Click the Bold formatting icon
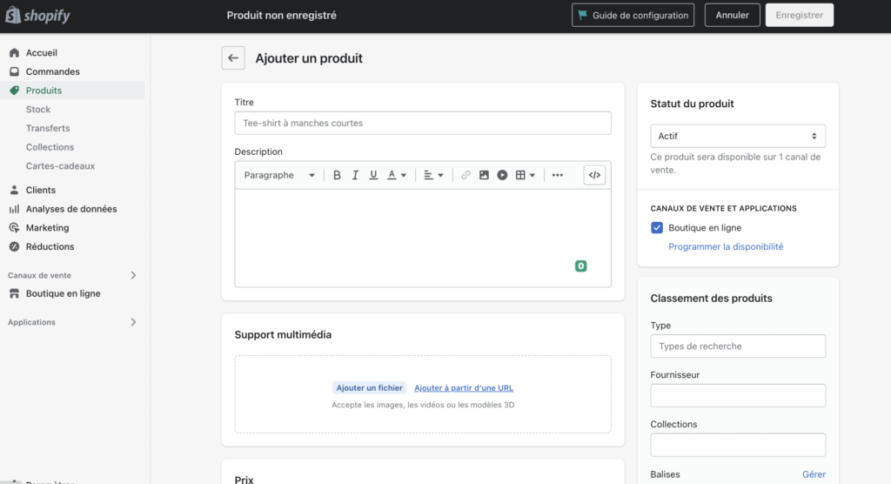Image resolution: width=891 pixels, height=484 pixels. (337, 175)
